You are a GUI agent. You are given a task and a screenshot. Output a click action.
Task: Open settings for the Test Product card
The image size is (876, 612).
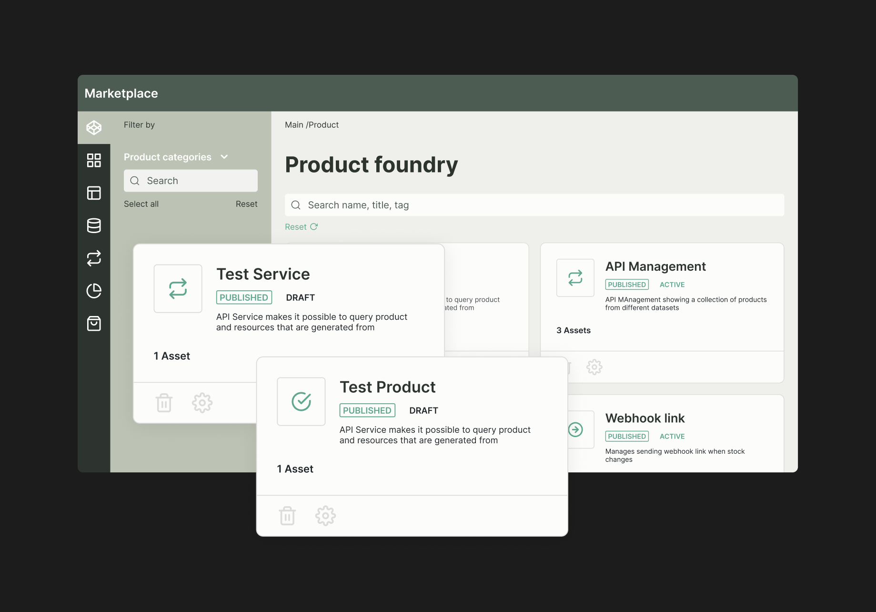click(x=325, y=515)
